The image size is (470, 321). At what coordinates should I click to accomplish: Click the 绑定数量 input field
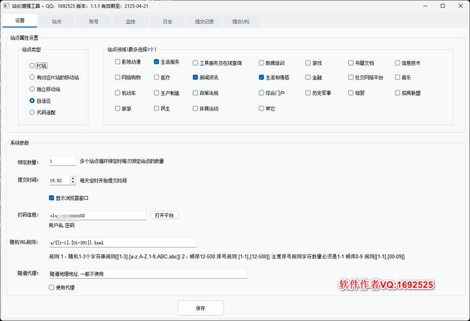coord(62,161)
